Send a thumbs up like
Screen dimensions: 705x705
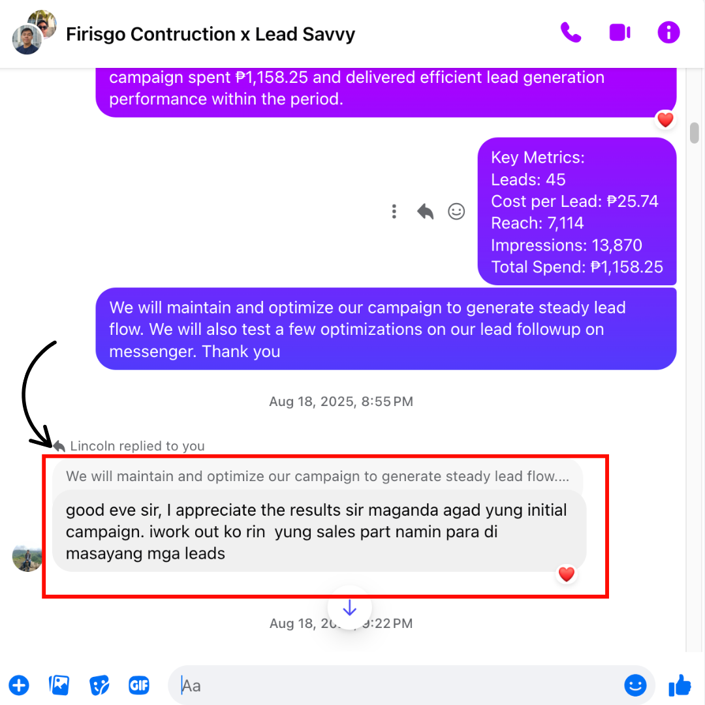coord(680,685)
